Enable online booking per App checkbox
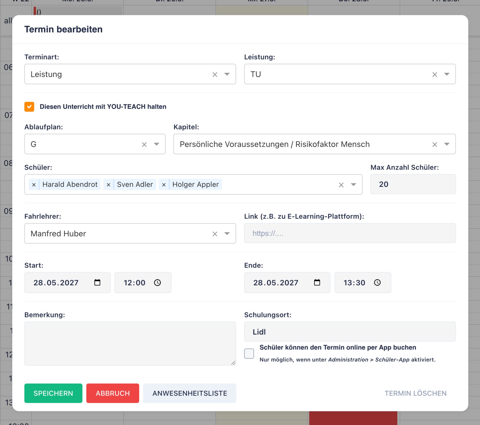480x425 pixels. pyautogui.click(x=249, y=354)
